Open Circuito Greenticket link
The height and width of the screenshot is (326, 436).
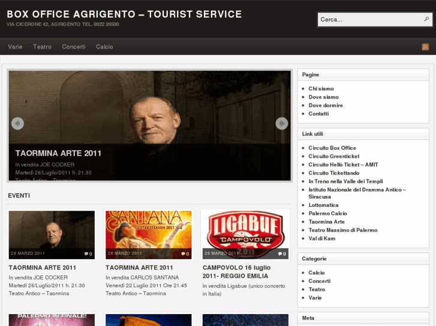[334, 156]
